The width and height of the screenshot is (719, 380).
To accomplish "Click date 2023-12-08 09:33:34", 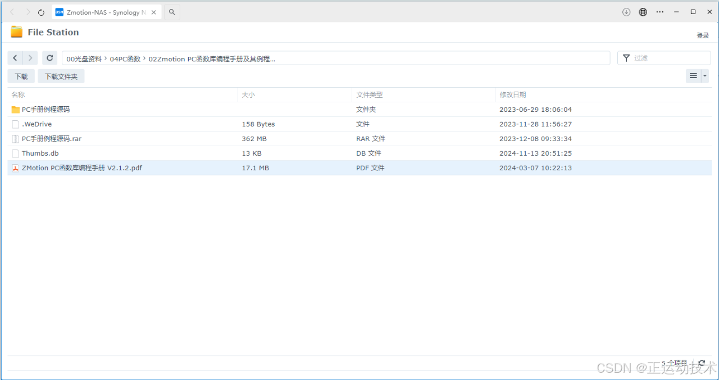I will (536, 139).
